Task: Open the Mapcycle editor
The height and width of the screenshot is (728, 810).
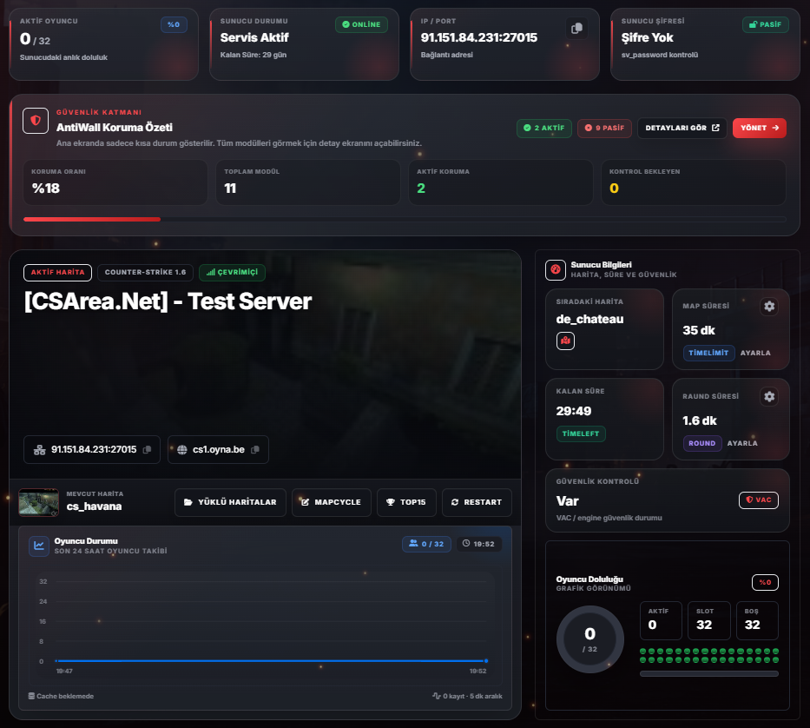Action: click(x=331, y=502)
